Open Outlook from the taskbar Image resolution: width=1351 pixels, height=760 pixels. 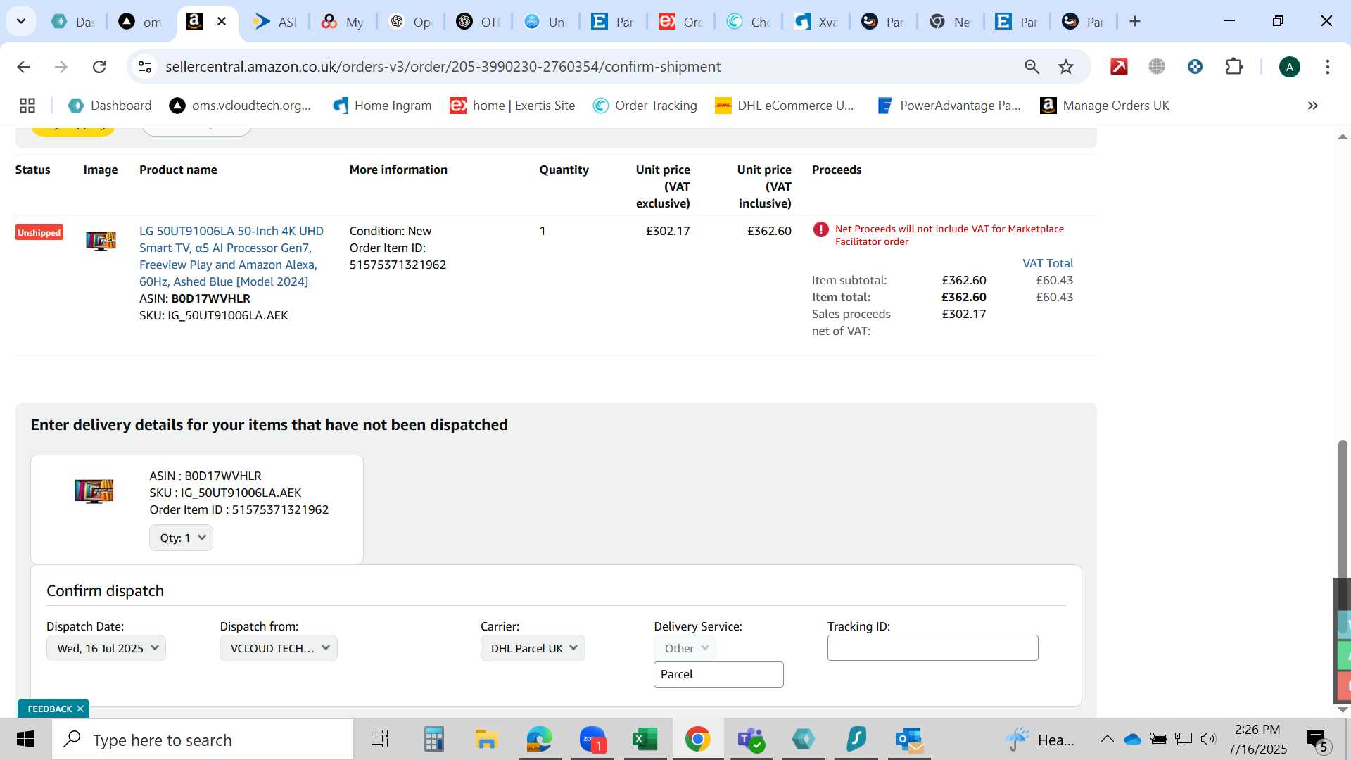(909, 740)
